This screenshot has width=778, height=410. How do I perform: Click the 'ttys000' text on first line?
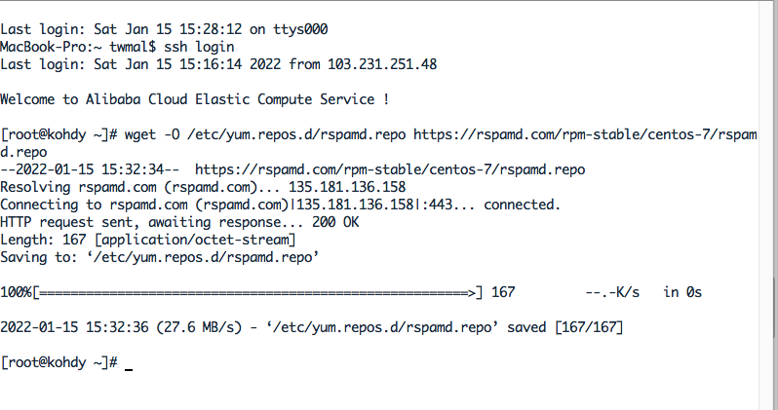(x=300, y=29)
